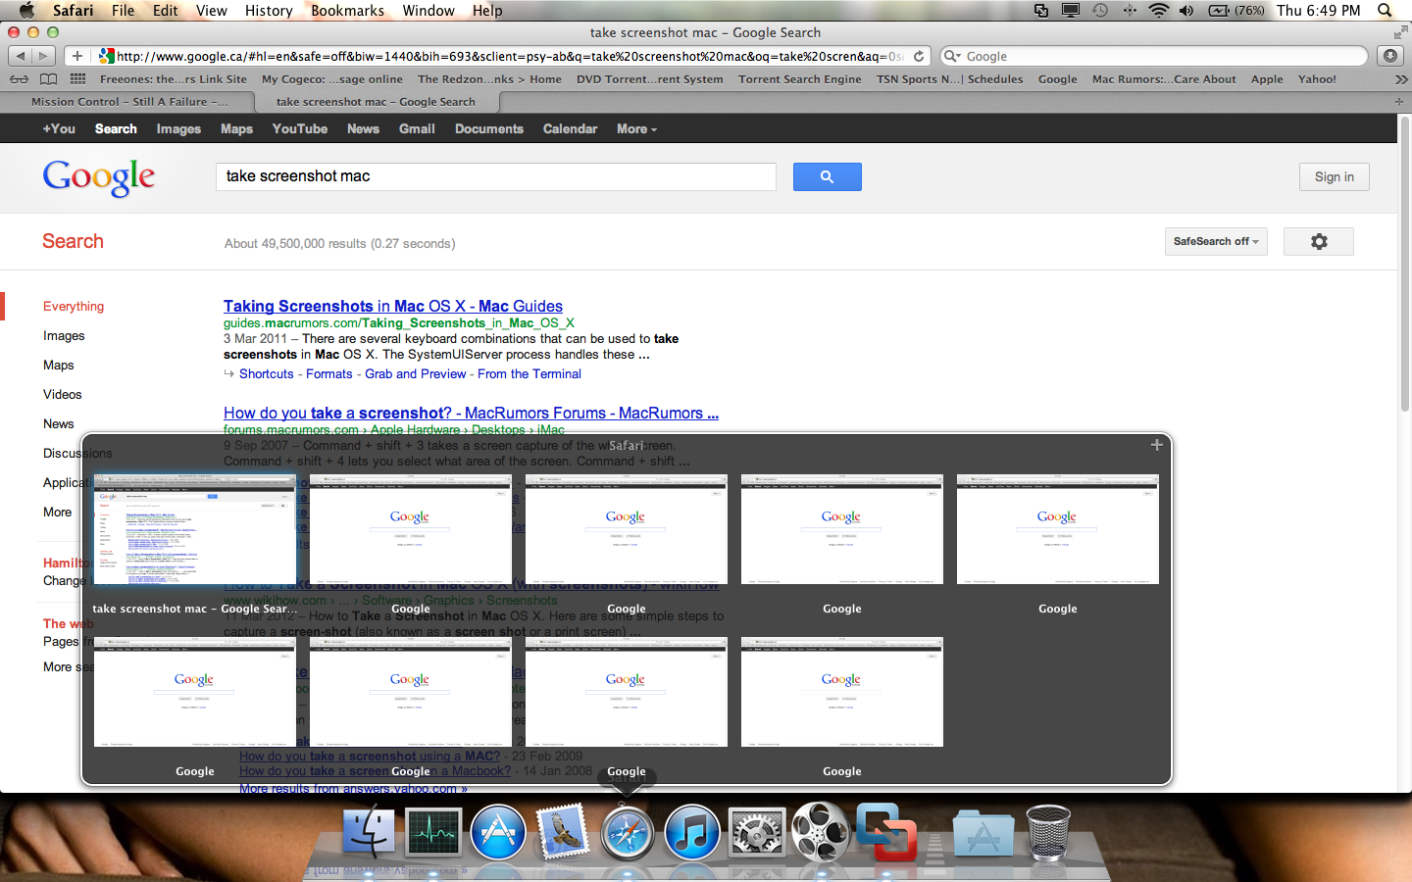Expand the More dropdown in Google bar
1412x882 pixels.
point(636,129)
